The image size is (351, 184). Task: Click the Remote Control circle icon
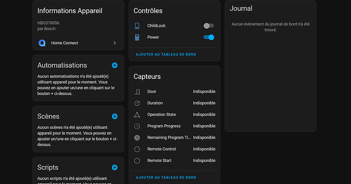click(137, 149)
